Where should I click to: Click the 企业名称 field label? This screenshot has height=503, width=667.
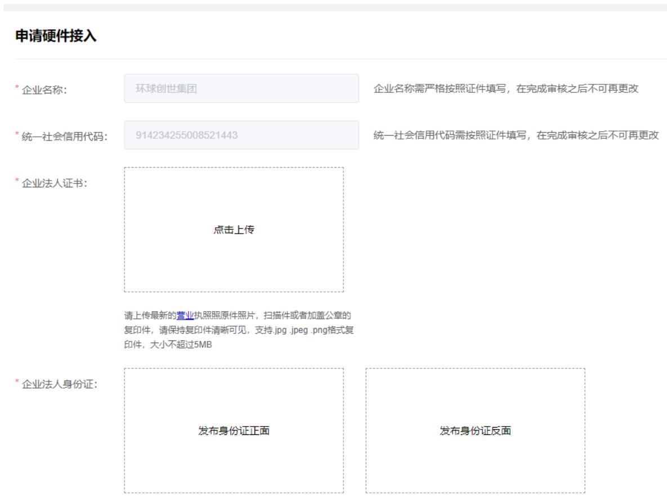[x=44, y=89]
